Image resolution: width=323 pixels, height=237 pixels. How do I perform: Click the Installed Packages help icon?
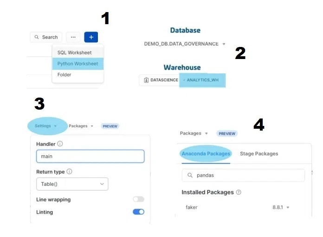[x=239, y=192]
